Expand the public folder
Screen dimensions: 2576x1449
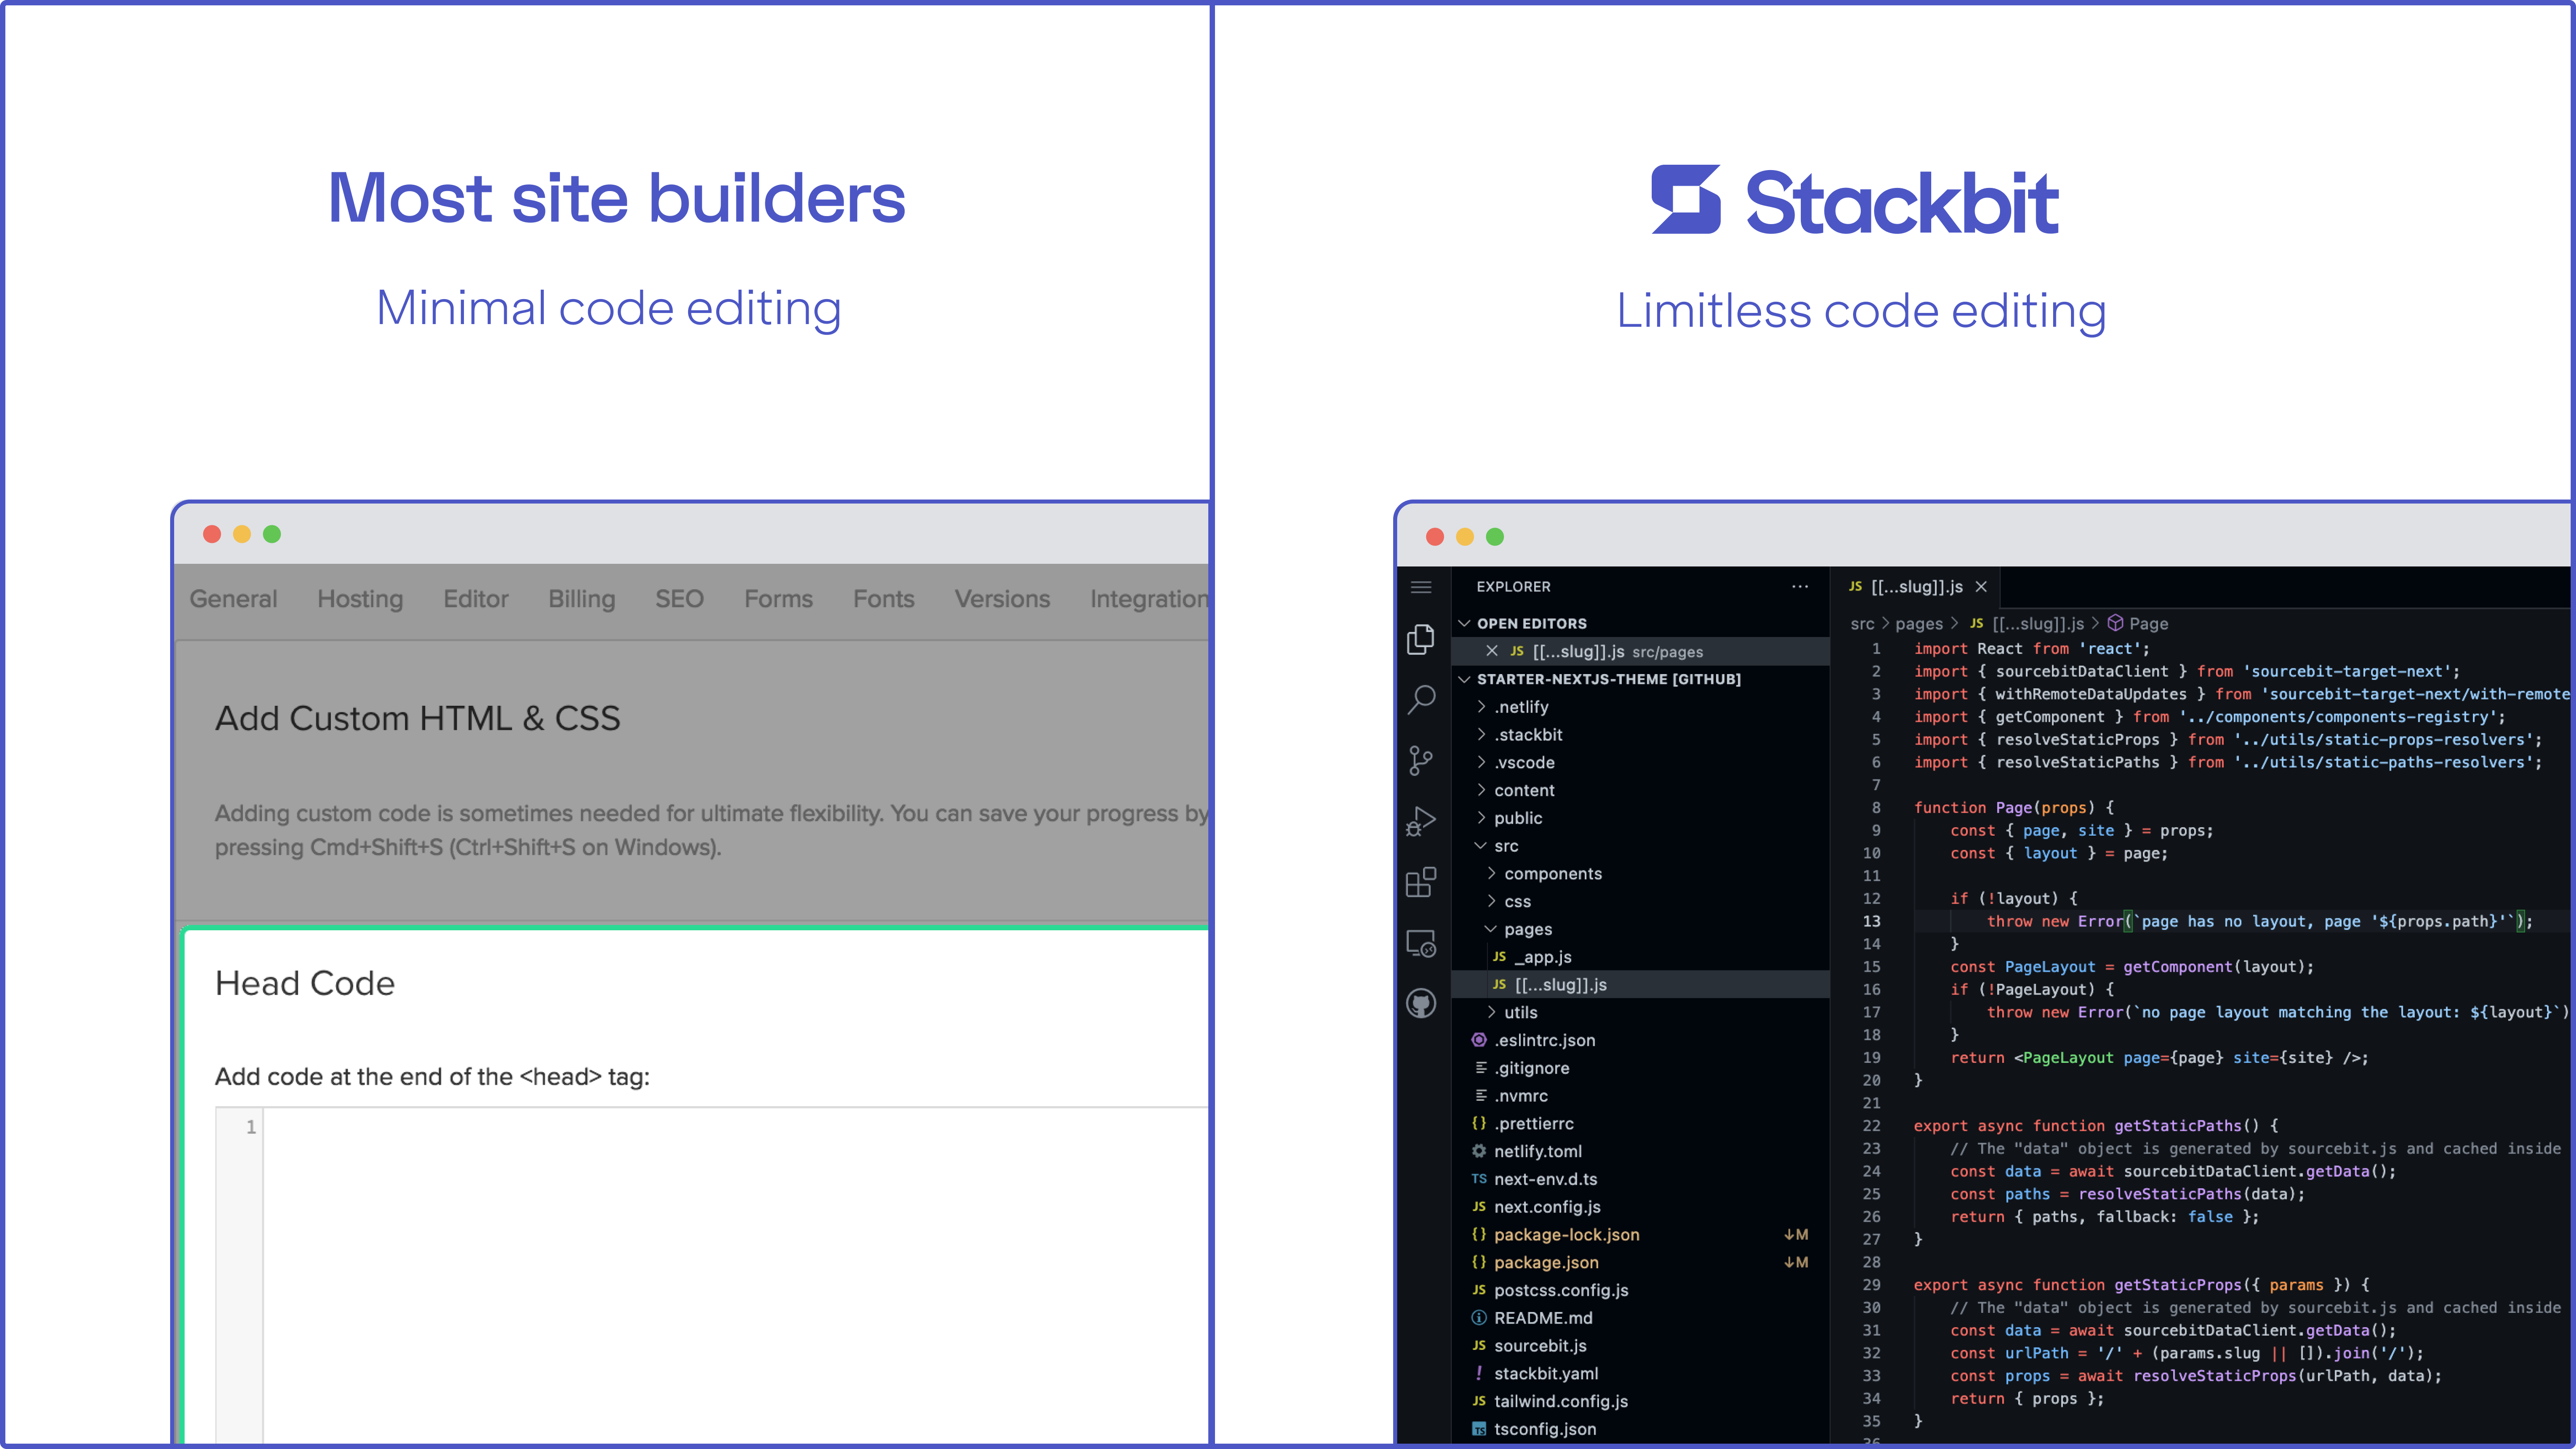(1481, 818)
